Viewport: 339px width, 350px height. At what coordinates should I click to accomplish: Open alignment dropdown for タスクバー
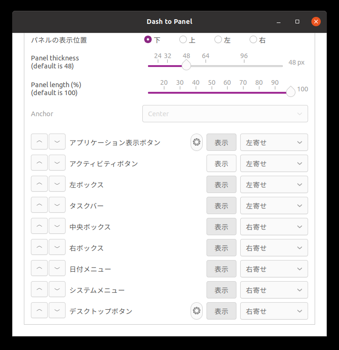tap(274, 206)
